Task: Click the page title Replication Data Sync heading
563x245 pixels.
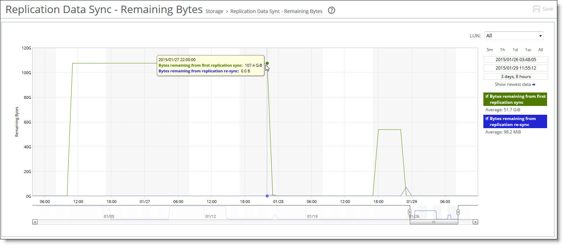Action: 104,10
